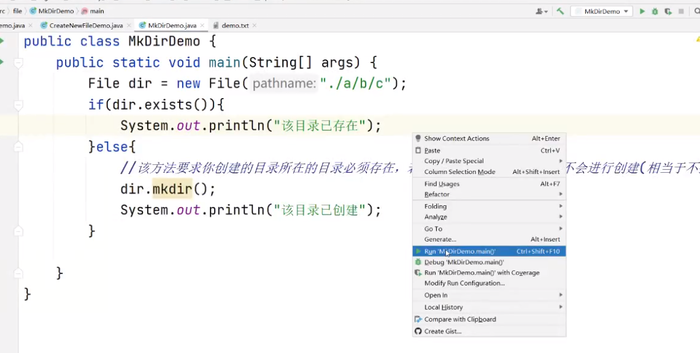Start a Debug session via the bug icon

(655, 10)
